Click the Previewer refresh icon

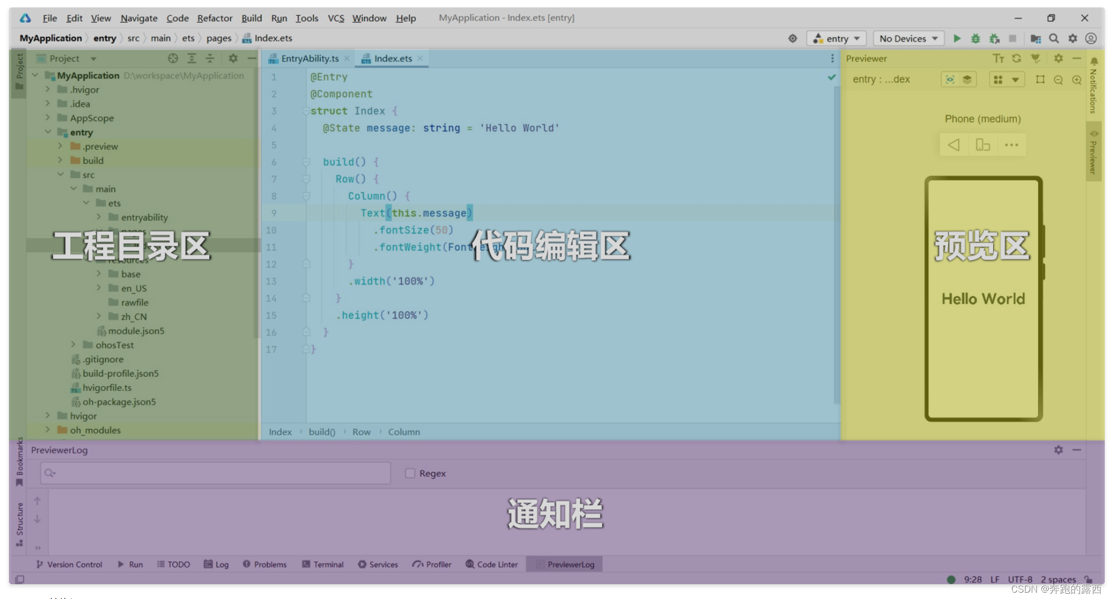pyautogui.click(x=1016, y=59)
